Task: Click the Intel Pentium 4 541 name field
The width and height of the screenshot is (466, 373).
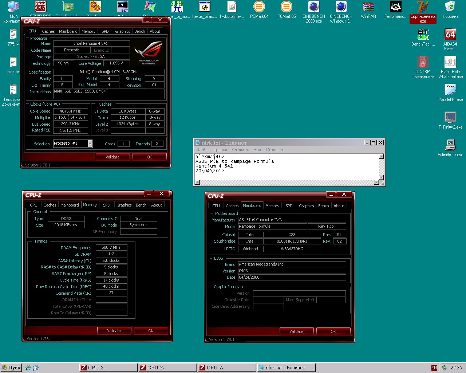Action: (x=91, y=43)
